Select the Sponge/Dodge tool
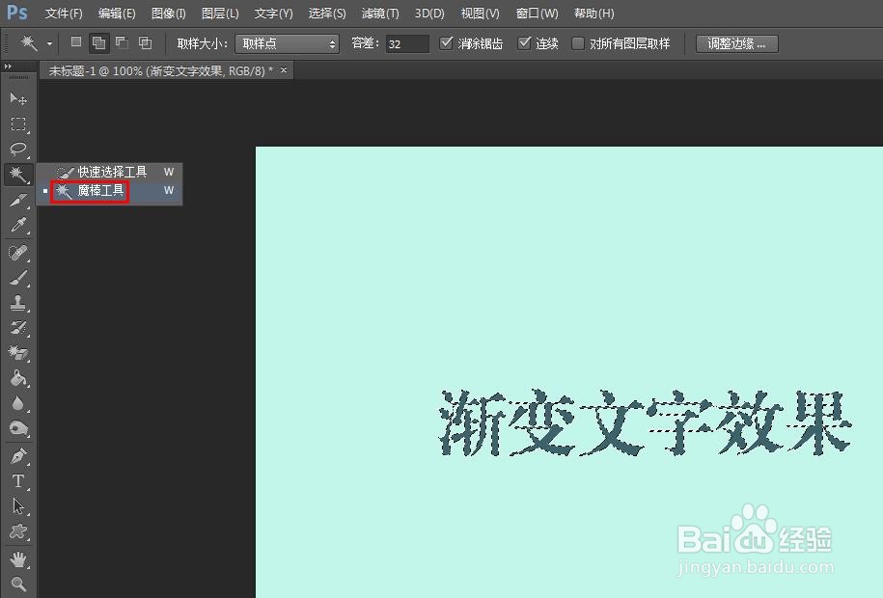The width and height of the screenshot is (883, 598). (x=18, y=428)
